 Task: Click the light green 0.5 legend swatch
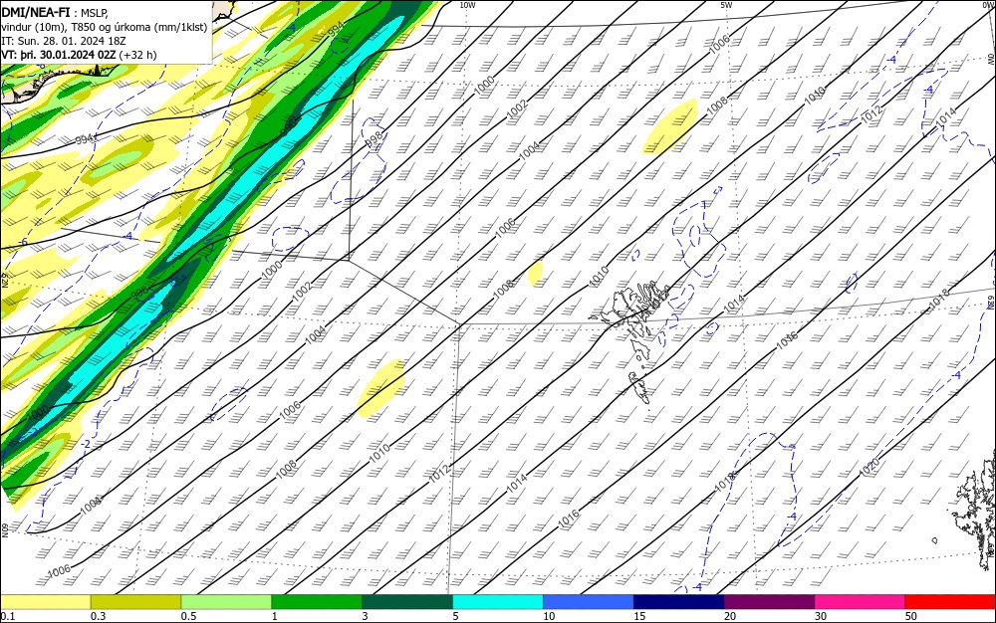226,602
